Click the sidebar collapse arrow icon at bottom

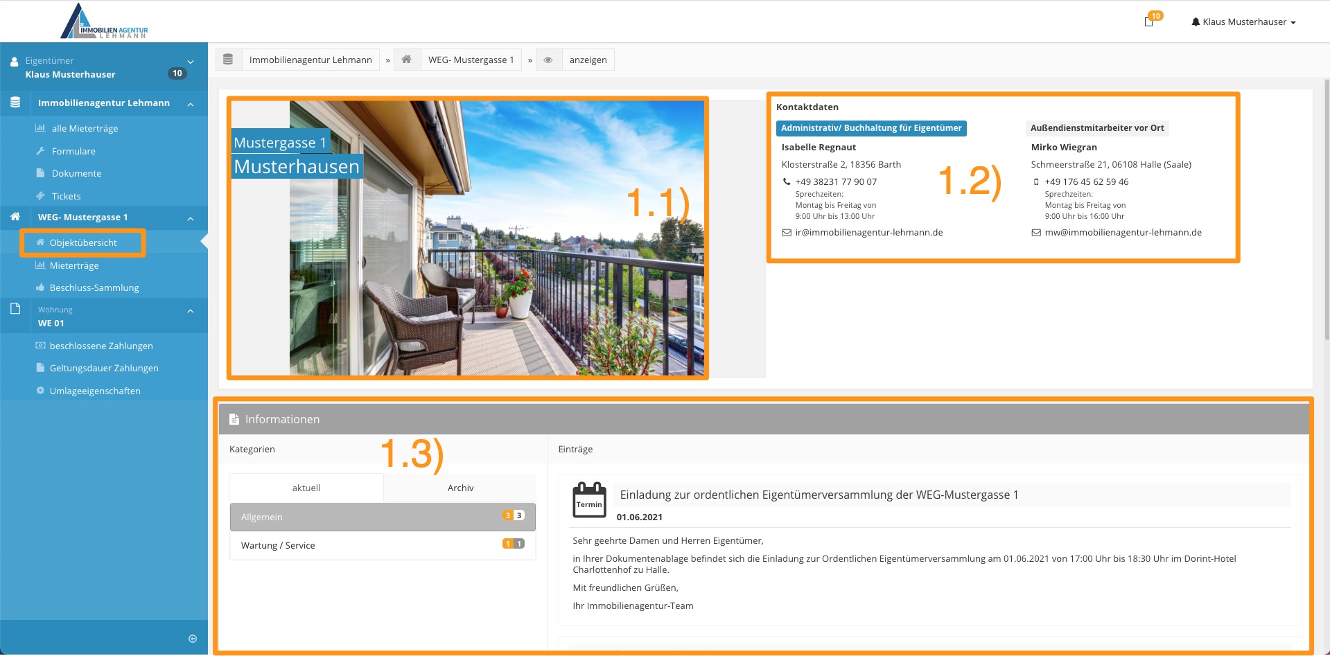(193, 639)
